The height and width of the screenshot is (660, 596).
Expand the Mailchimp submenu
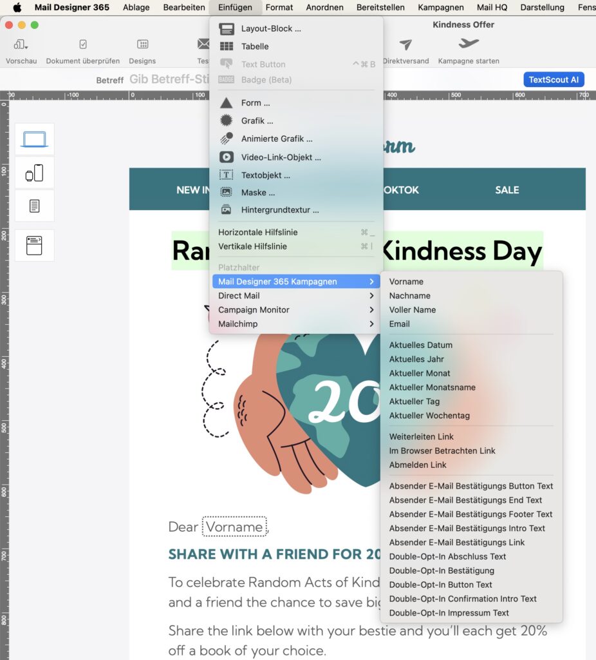coord(296,324)
